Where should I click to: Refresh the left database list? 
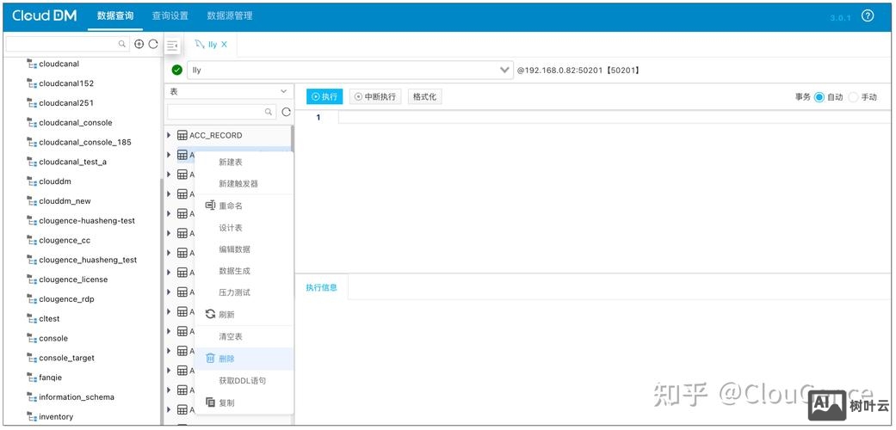tap(153, 44)
